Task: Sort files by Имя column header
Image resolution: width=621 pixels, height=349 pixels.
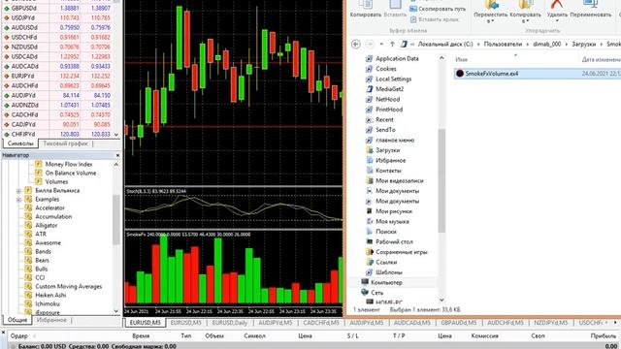Action: [x=462, y=59]
